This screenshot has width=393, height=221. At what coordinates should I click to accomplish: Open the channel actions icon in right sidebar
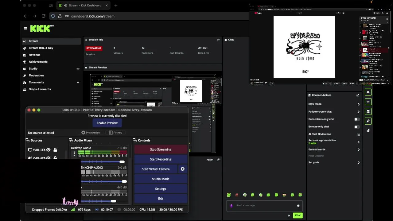tap(368, 111)
